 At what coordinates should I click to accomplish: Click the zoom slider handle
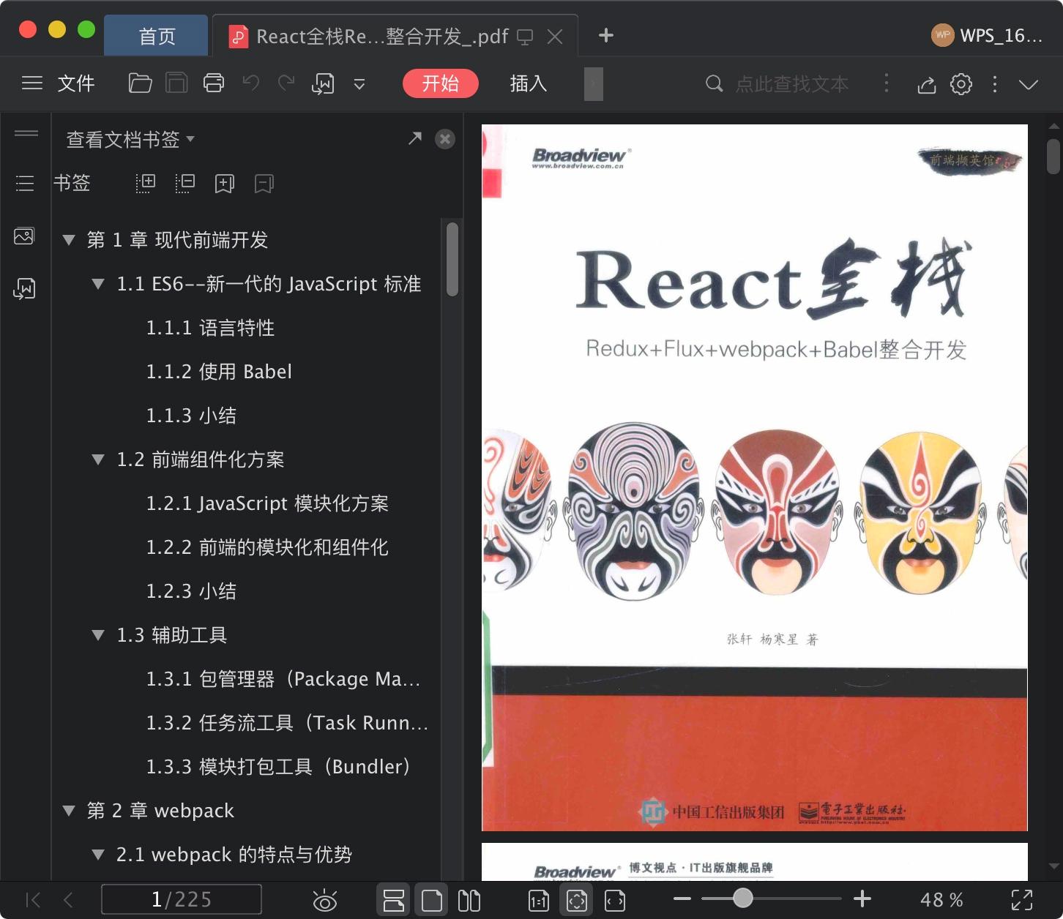tap(743, 898)
